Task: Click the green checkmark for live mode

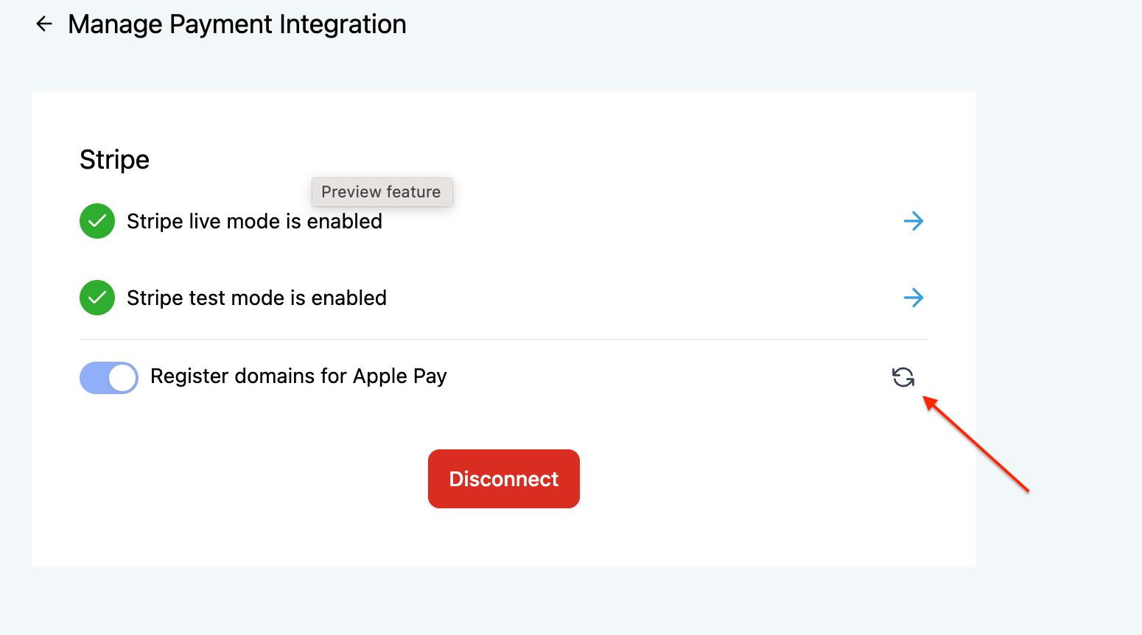Action: (97, 221)
